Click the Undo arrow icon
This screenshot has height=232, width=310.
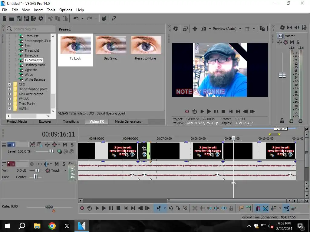76,18
